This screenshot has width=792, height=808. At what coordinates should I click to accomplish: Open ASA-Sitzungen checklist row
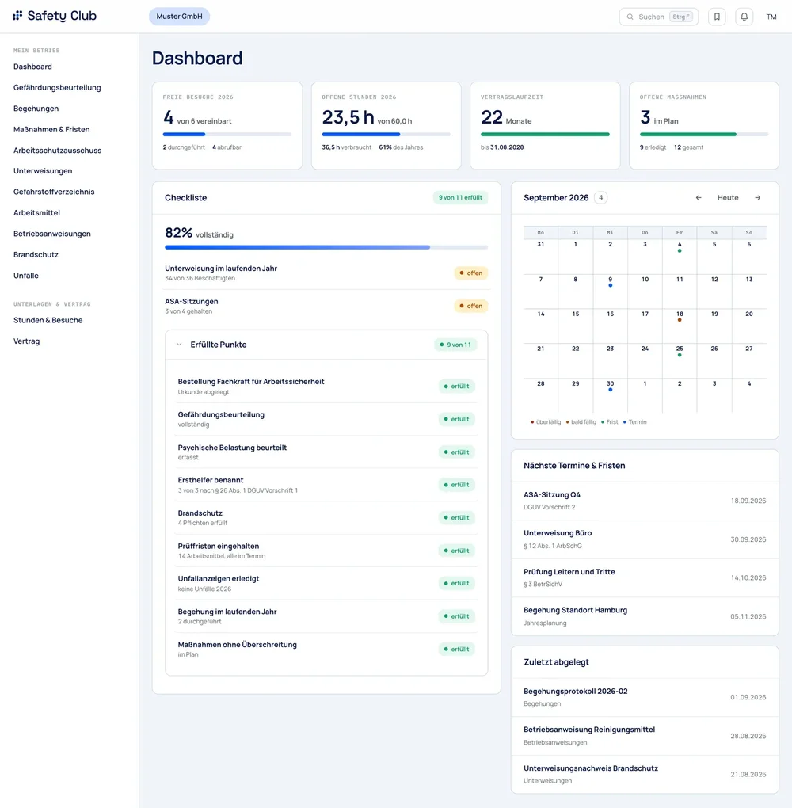click(326, 306)
